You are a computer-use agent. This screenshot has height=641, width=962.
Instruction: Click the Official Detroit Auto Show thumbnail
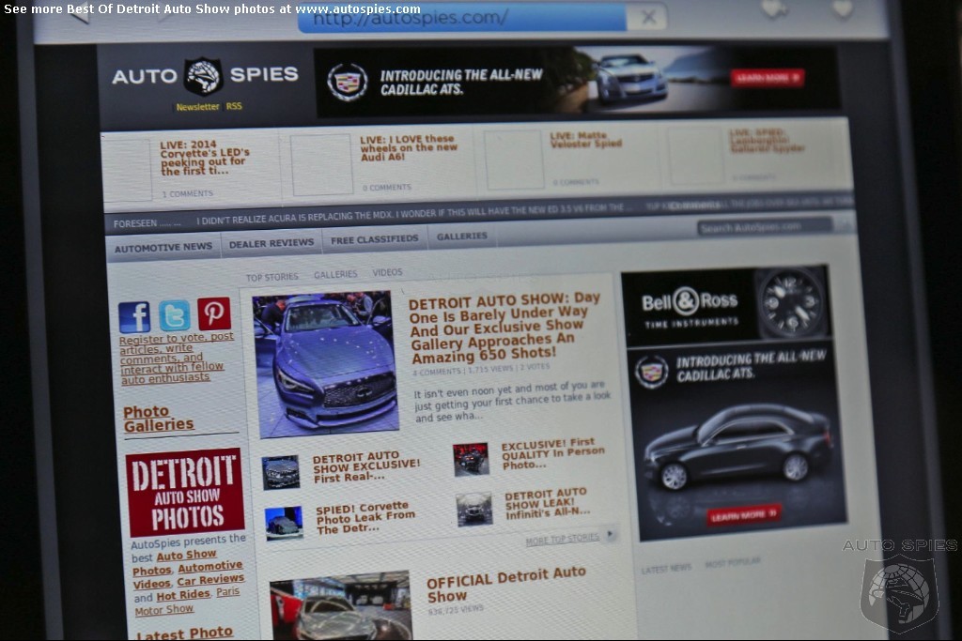[x=340, y=606]
